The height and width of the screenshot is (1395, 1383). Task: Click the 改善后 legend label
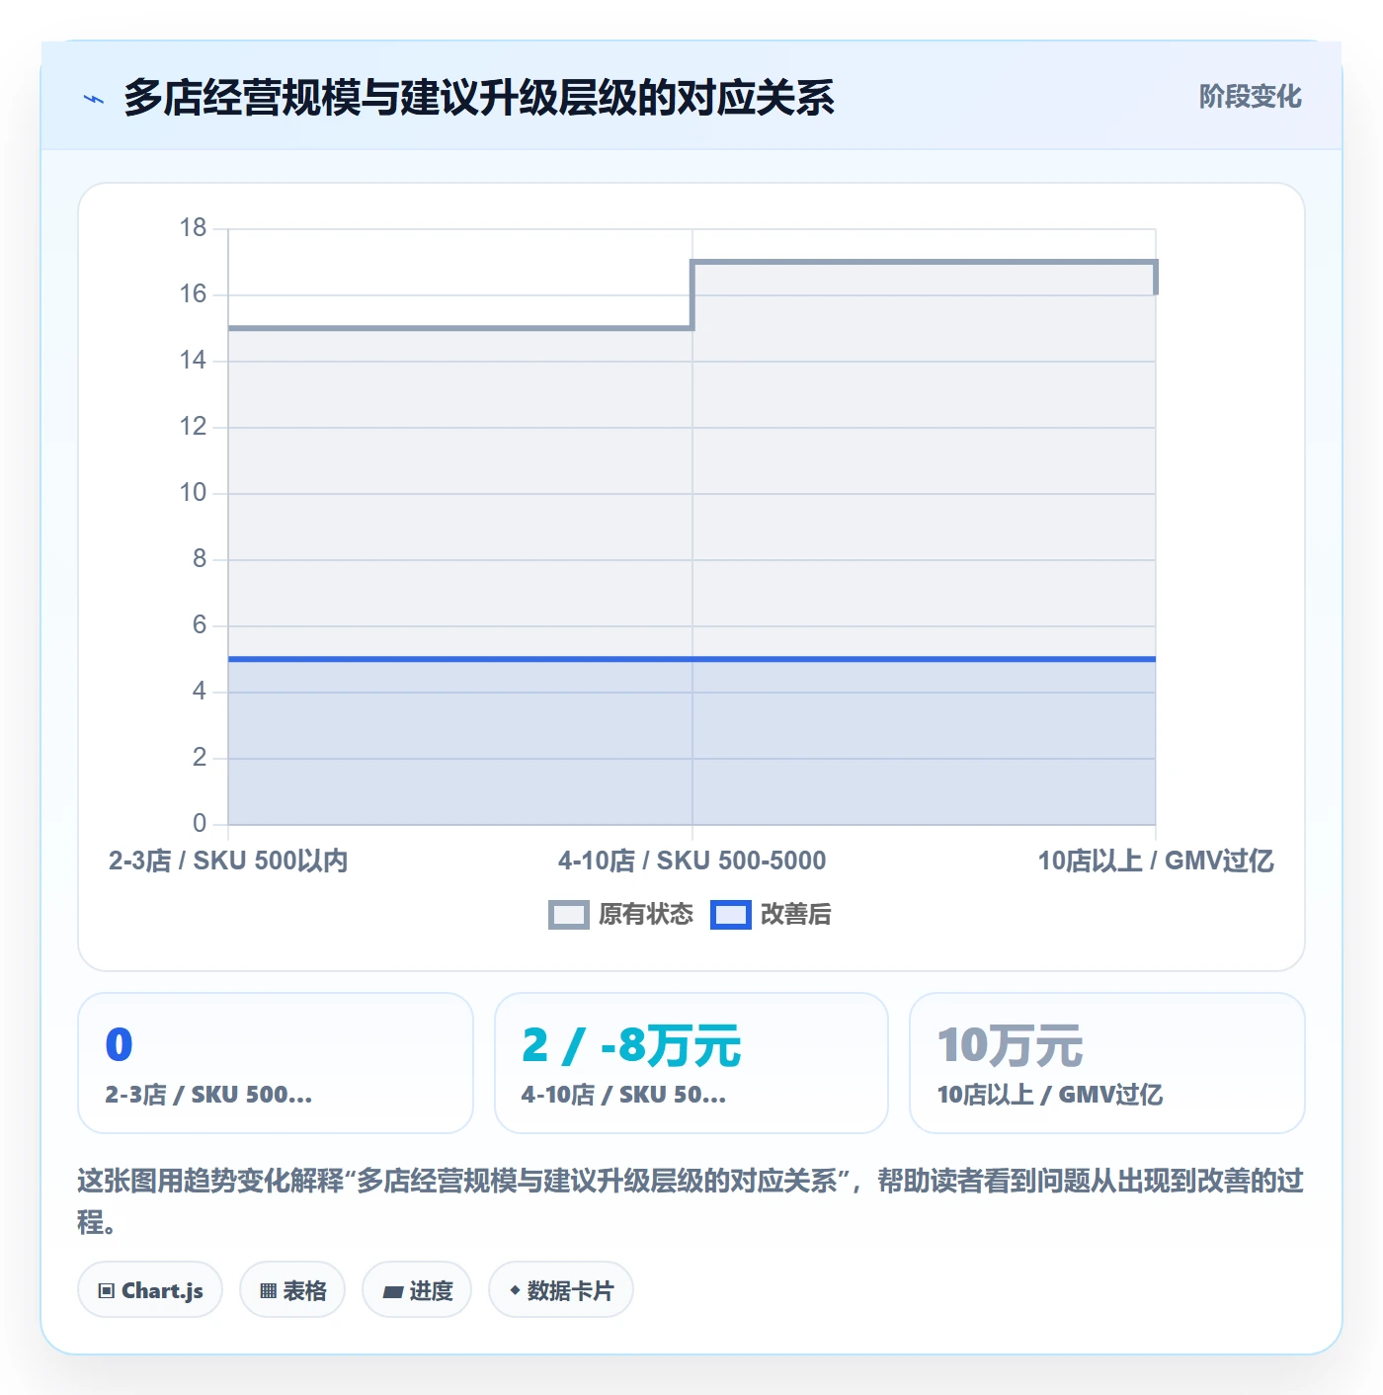pos(795,915)
